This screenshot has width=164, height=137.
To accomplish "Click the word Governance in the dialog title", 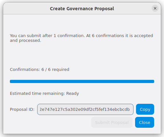I will coord(80,9).
